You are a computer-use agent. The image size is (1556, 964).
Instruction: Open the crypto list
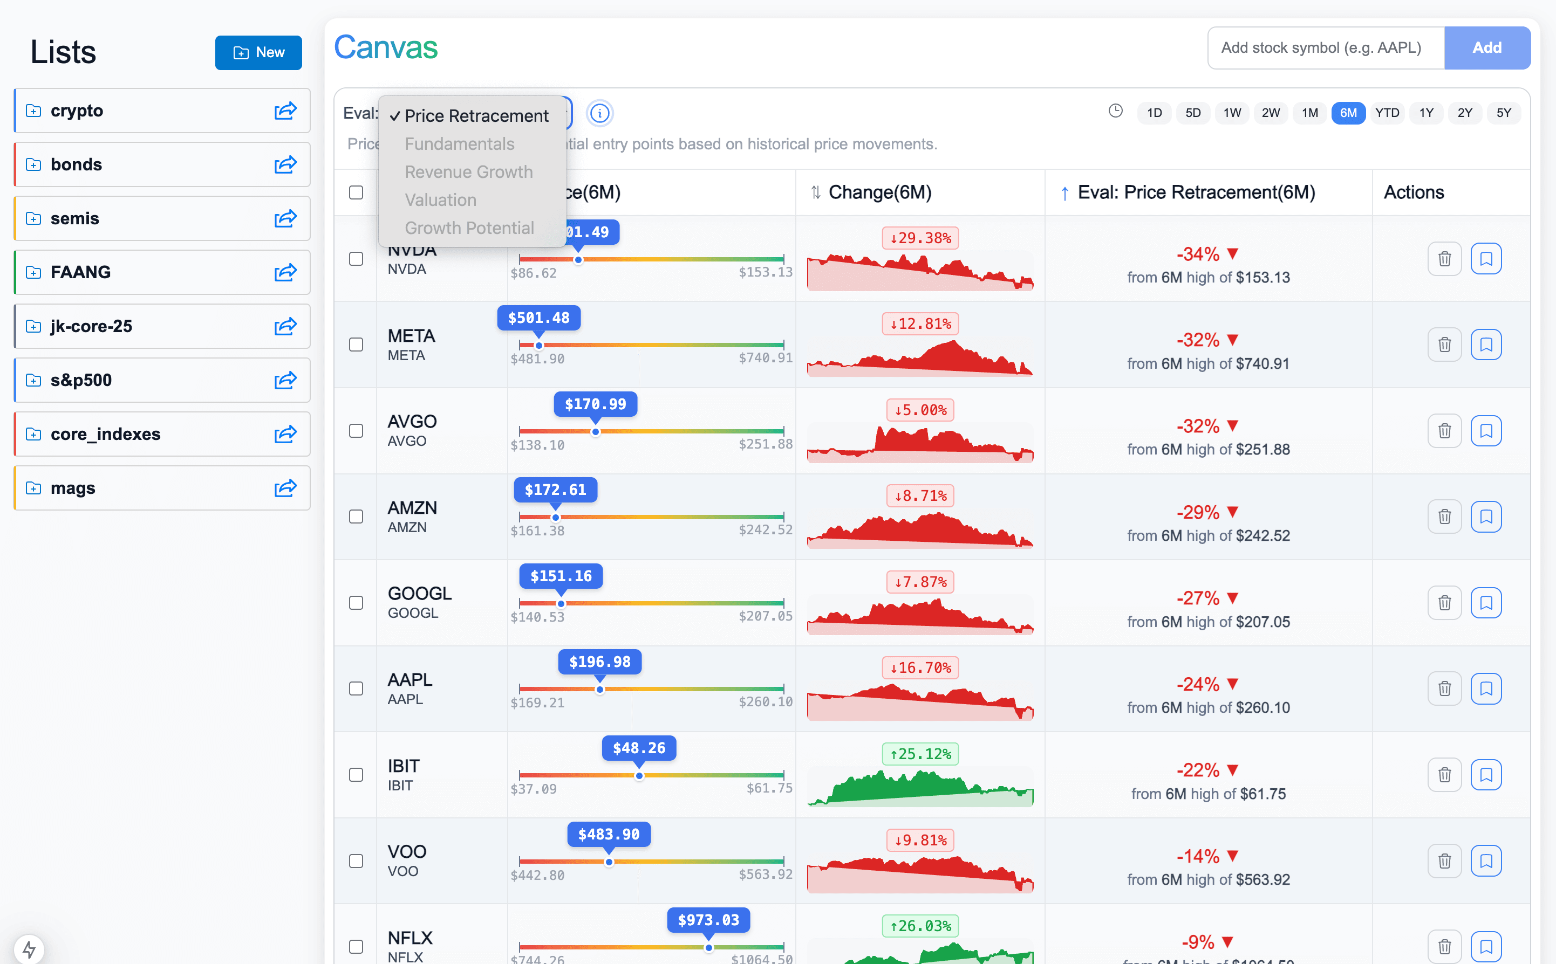point(162,111)
